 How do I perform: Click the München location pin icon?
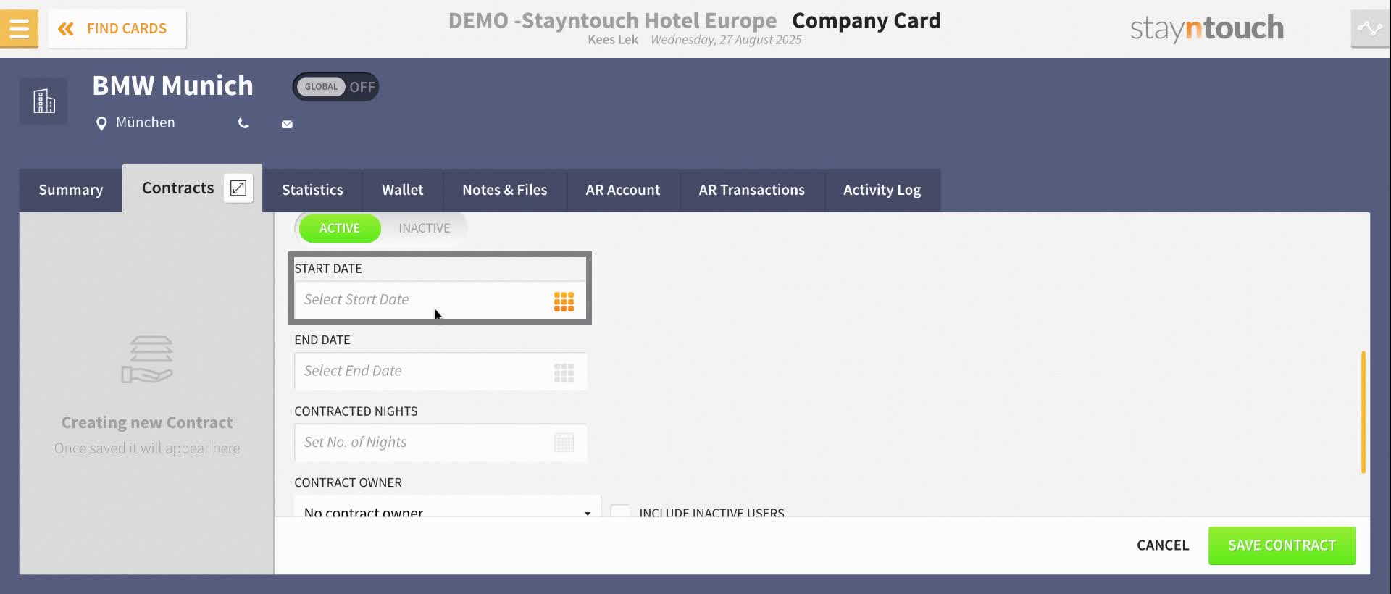pyautogui.click(x=101, y=124)
